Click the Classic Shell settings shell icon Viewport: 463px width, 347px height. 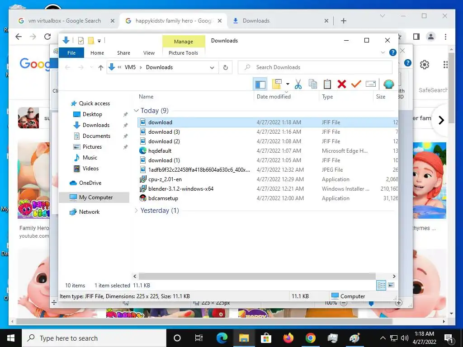[x=388, y=84]
